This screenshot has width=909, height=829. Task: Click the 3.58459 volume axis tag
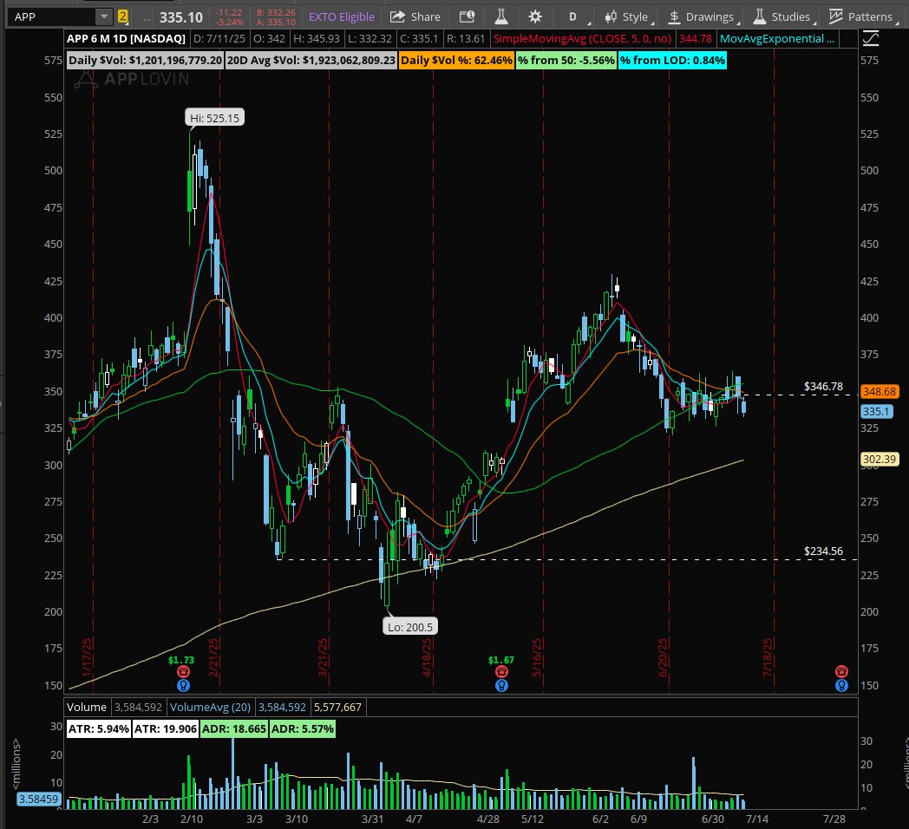[38, 799]
